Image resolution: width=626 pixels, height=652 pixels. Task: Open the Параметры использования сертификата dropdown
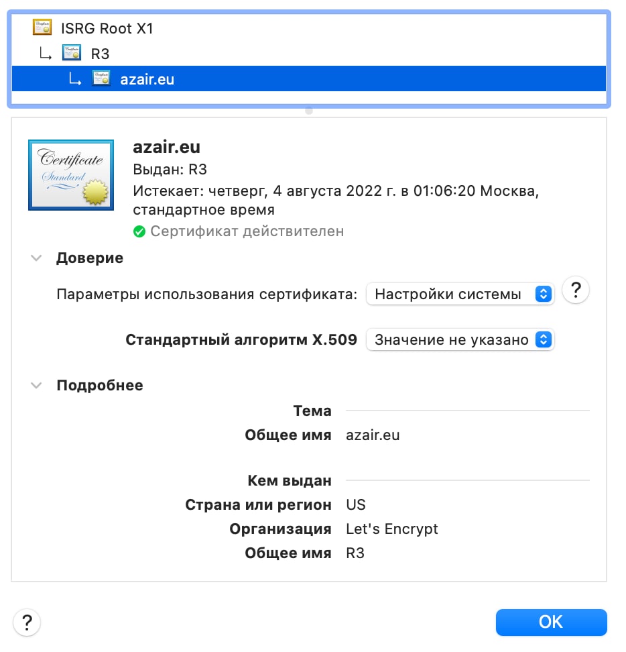click(460, 294)
